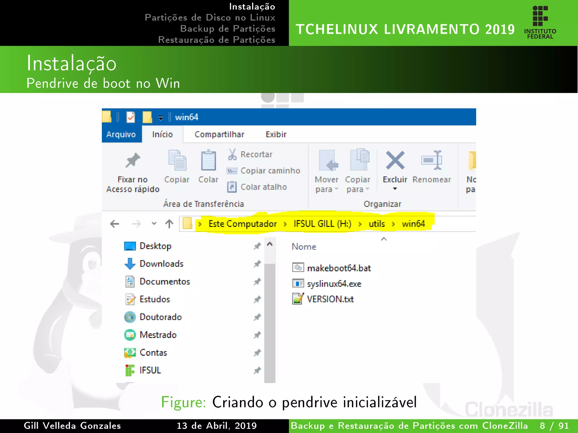Click the Copiar para icon
Image resolution: width=578 pixels, height=433 pixels.
(x=360, y=160)
